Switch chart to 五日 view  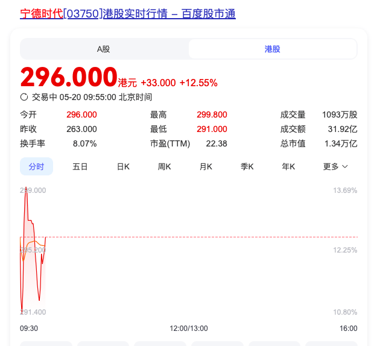[80, 166]
